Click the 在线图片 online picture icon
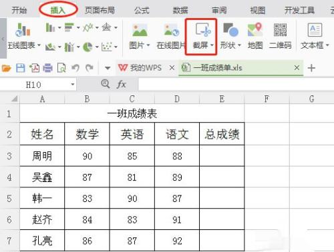Screen dimensions: 334x252 coord(172,30)
